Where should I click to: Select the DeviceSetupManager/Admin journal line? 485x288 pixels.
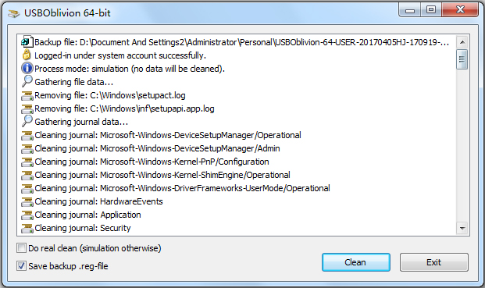[x=157, y=148]
